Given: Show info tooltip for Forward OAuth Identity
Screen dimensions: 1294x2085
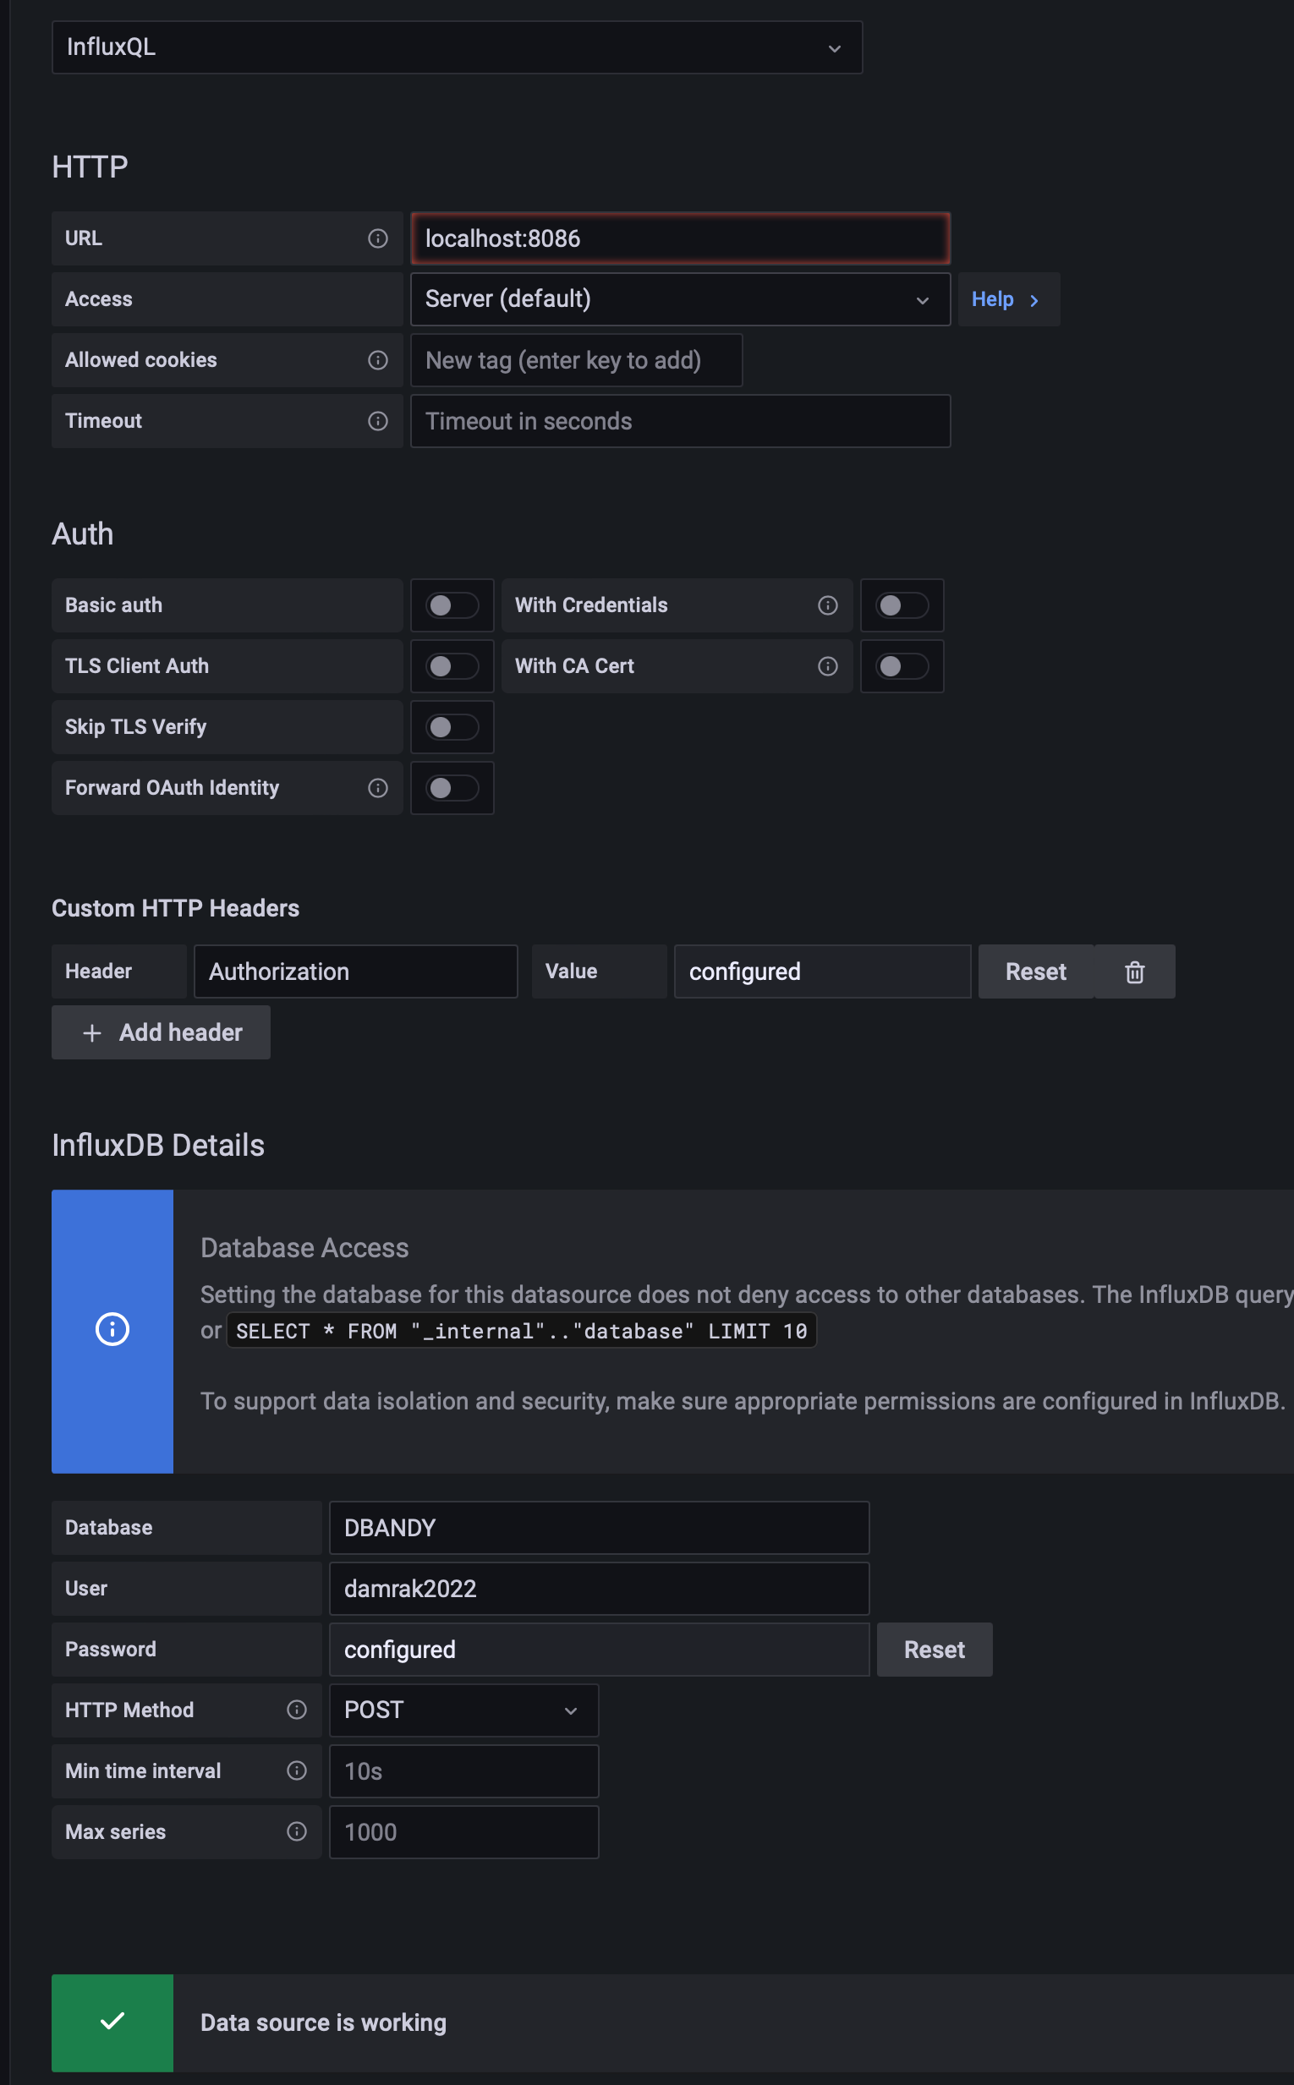Looking at the screenshot, I should coord(377,788).
